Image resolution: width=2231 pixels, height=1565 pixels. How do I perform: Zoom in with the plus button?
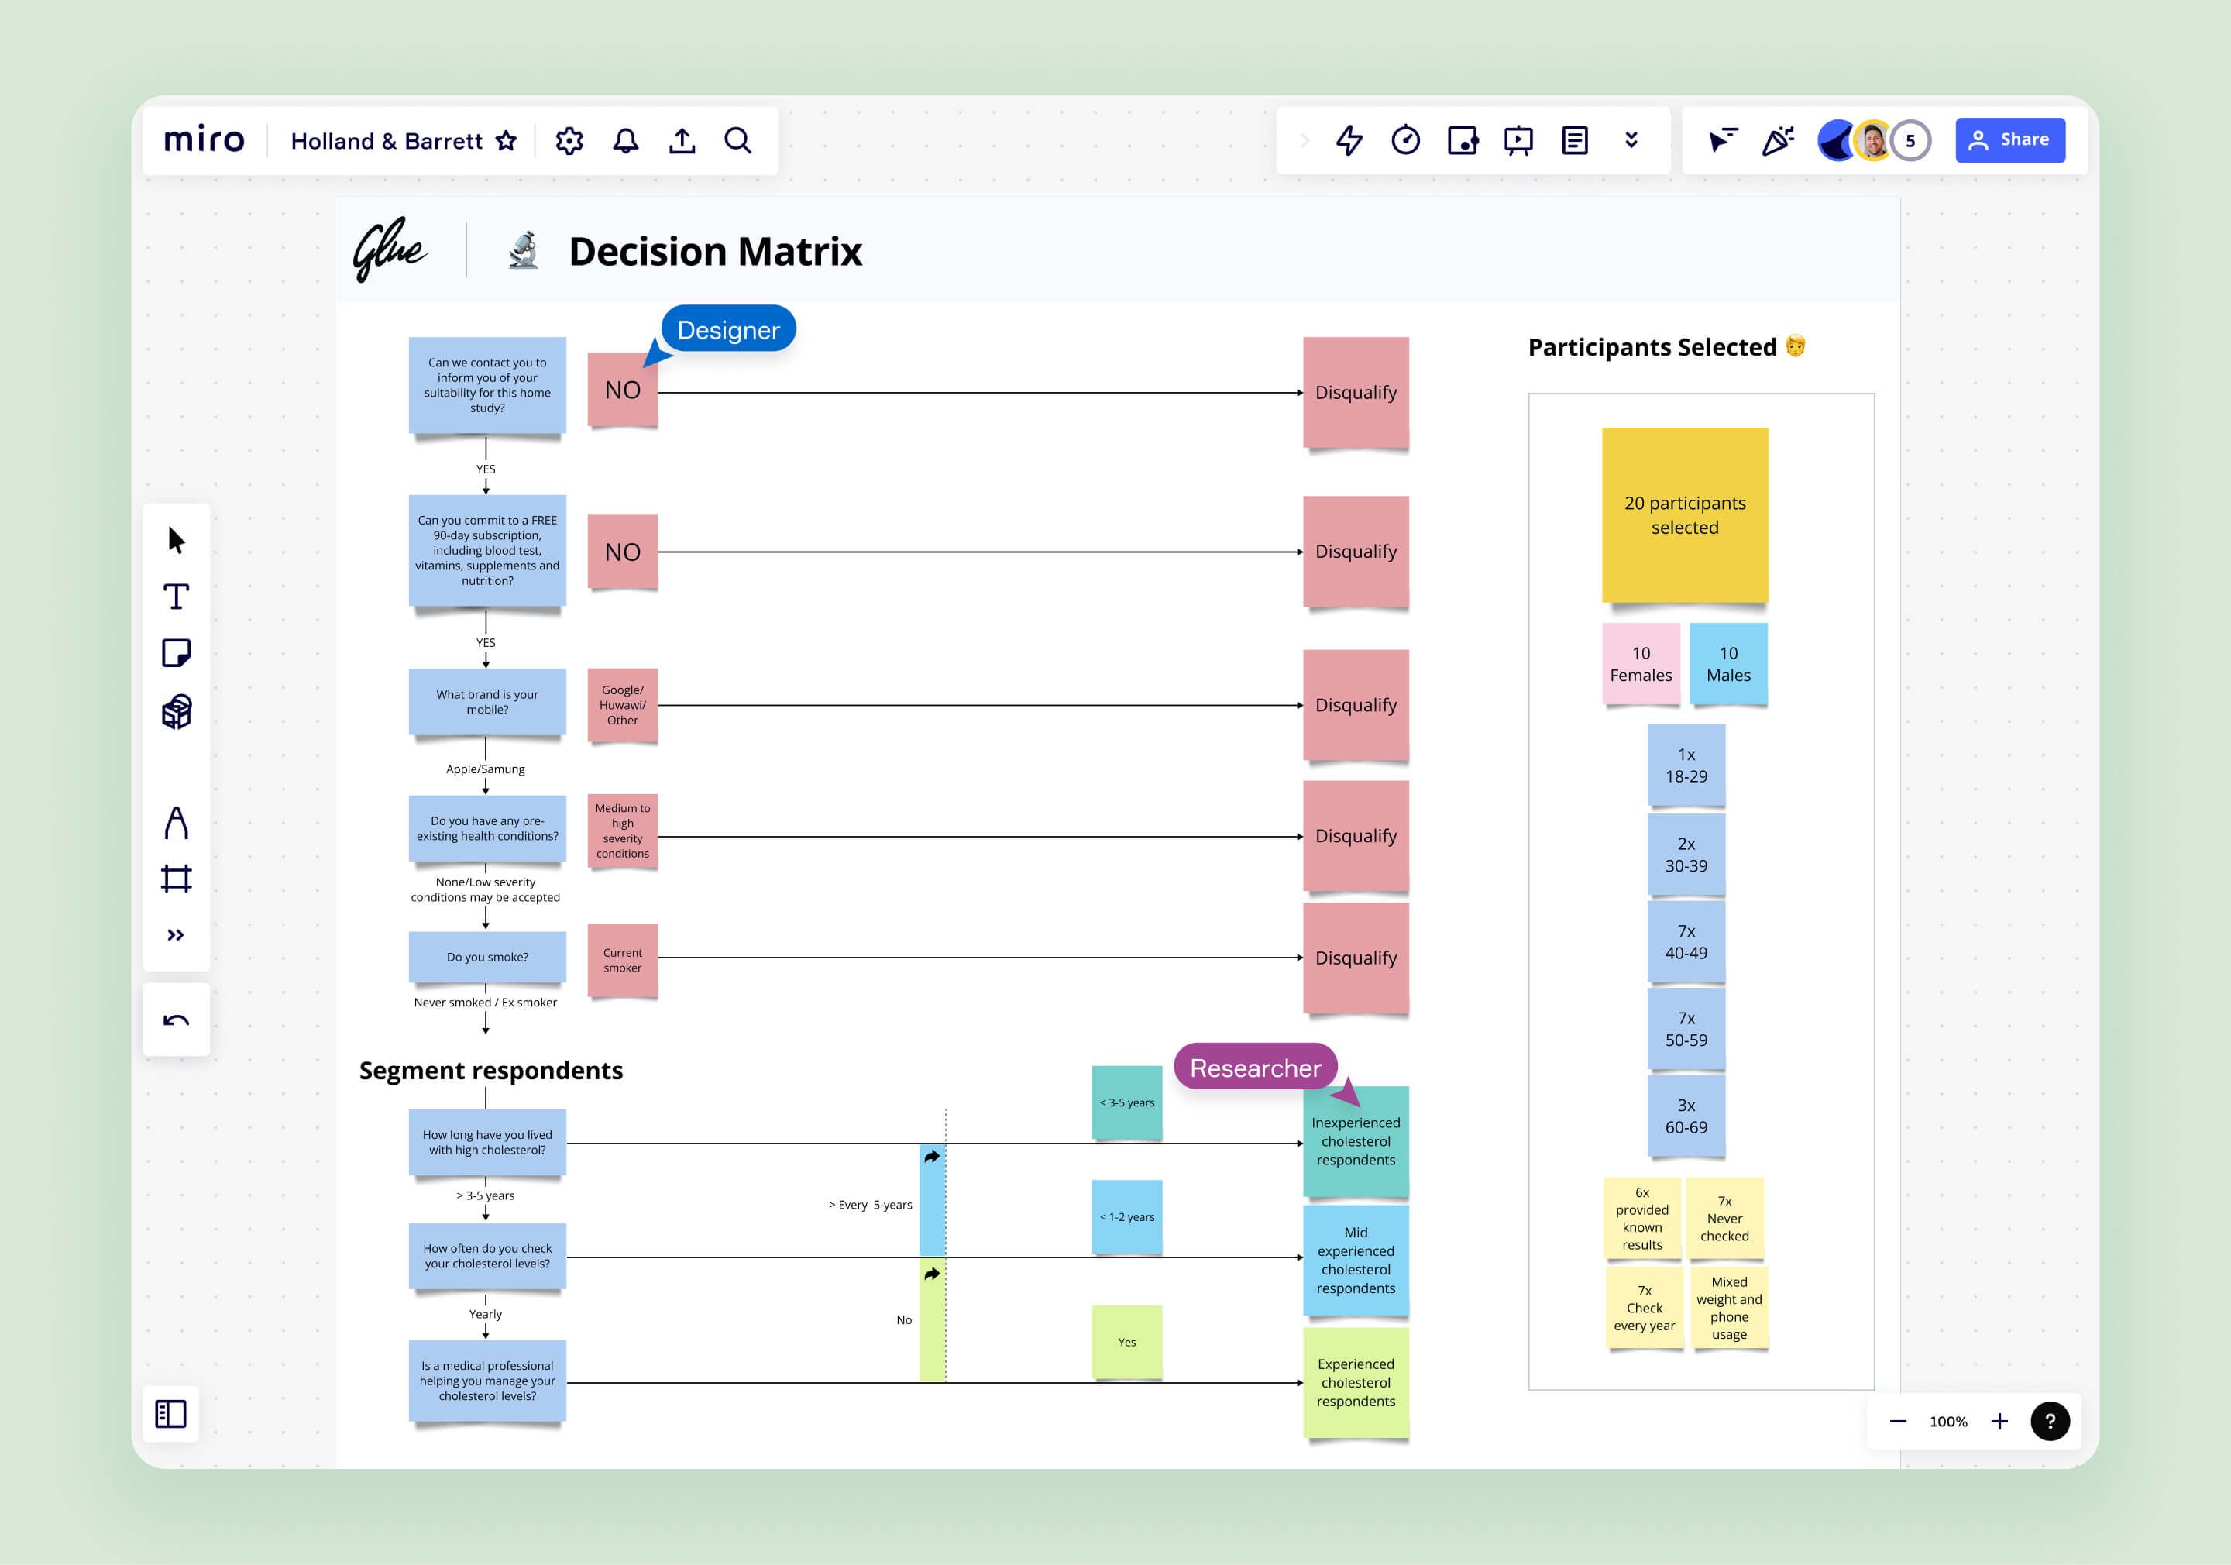coord(1999,1421)
